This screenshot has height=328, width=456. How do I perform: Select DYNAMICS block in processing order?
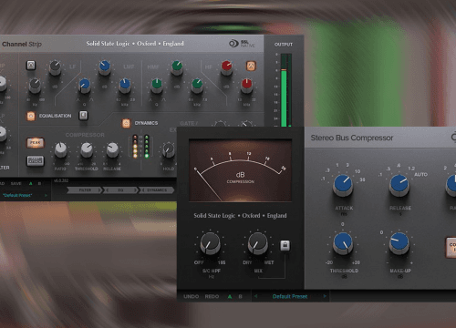[x=157, y=190]
